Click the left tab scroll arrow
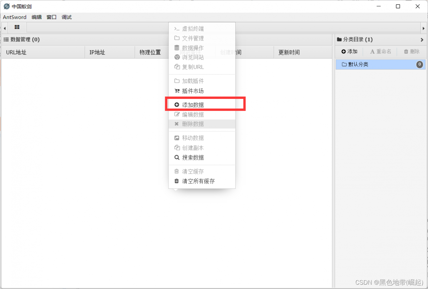The height and width of the screenshot is (289, 428). coord(5,28)
